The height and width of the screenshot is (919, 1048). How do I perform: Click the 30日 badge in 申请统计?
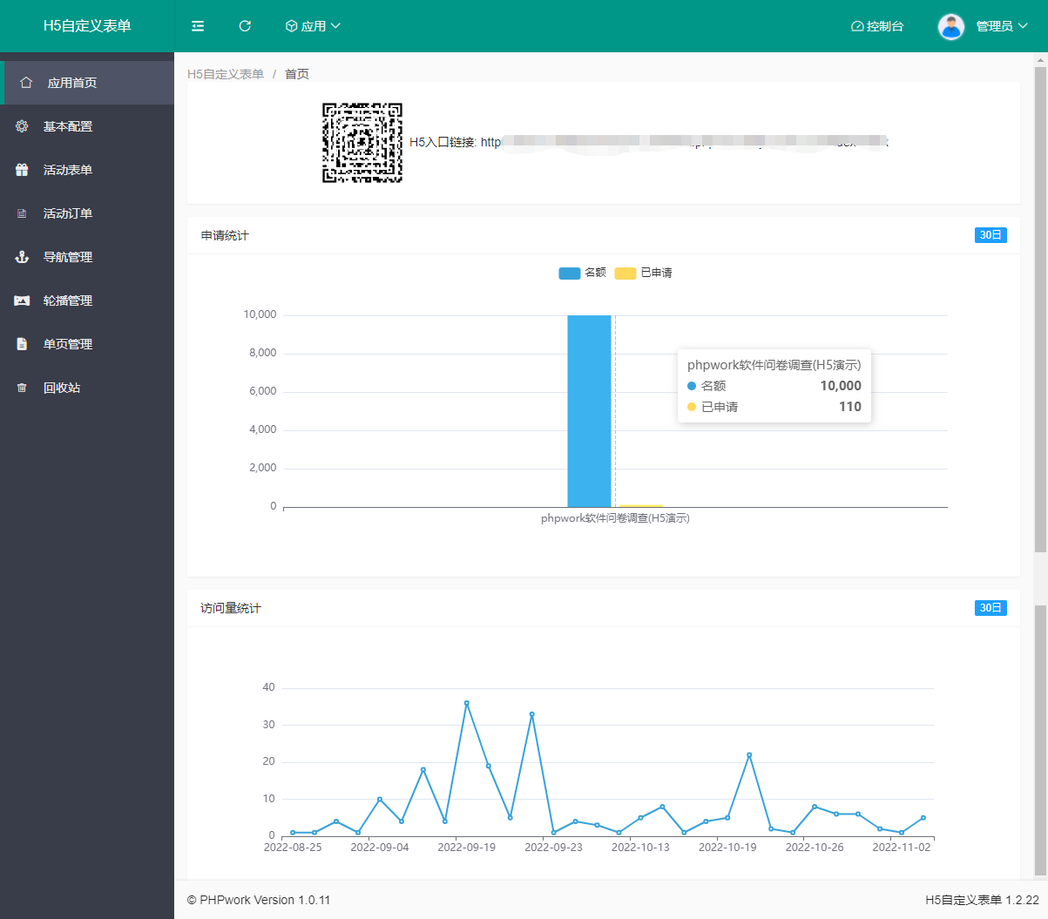tap(991, 235)
